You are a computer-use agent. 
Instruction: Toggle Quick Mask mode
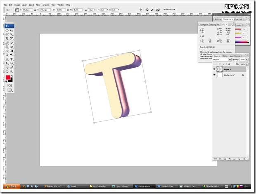point(9,85)
